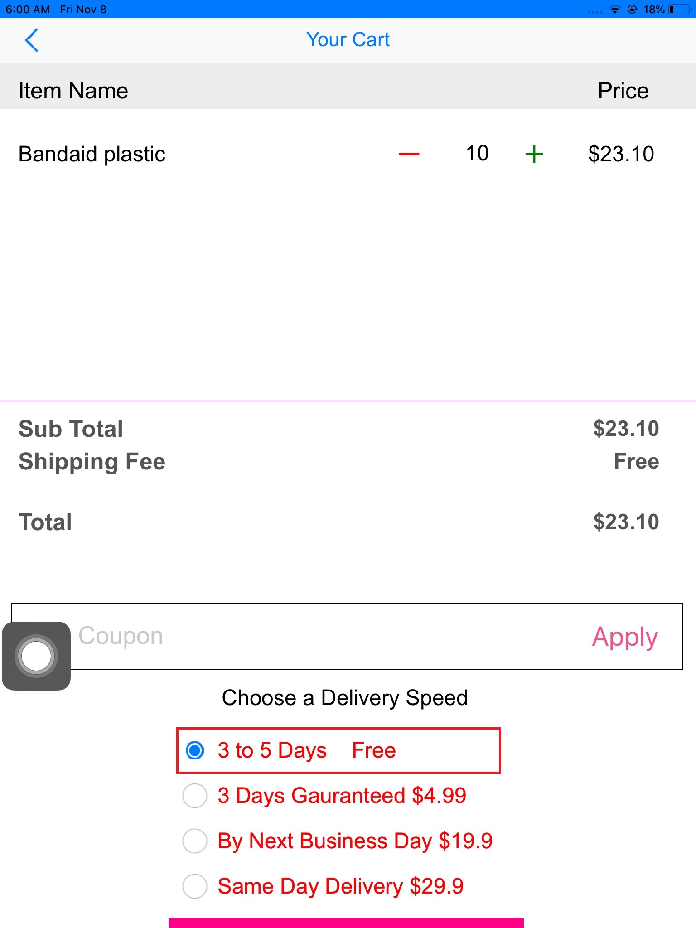Select By Next Business Day delivery
This screenshot has height=928, width=696.
click(x=195, y=841)
